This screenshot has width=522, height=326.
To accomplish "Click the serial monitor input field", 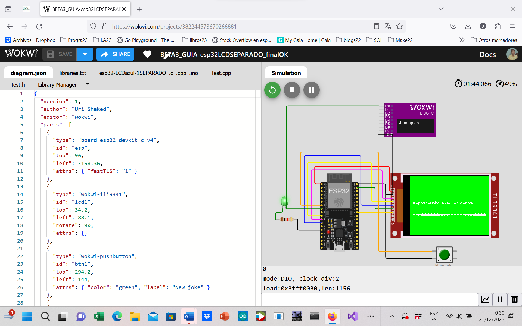I will (369, 299).
